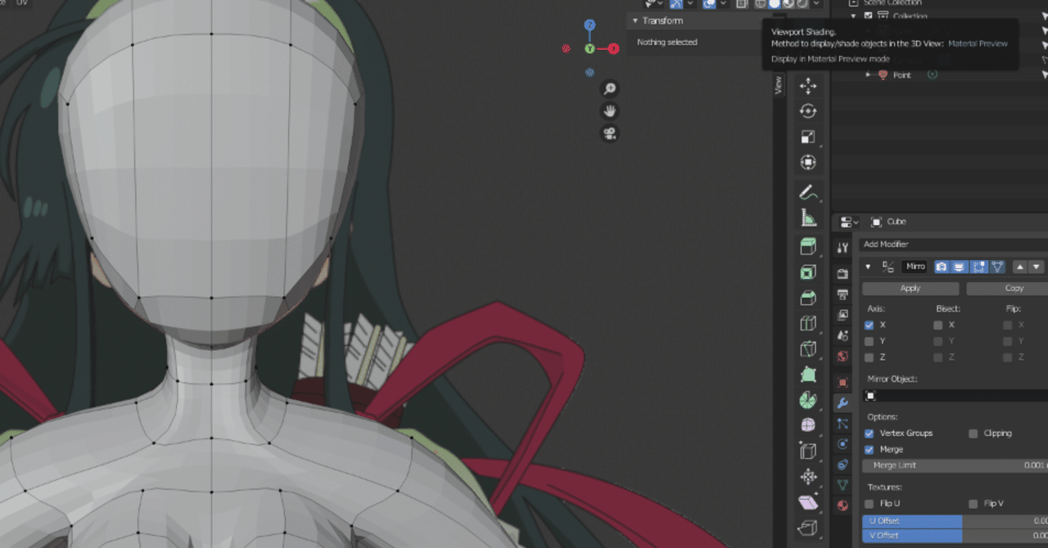This screenshot has width=1048, height=548.
Task: Select the Inset Faces tool
Action: [x=808, y=272]
